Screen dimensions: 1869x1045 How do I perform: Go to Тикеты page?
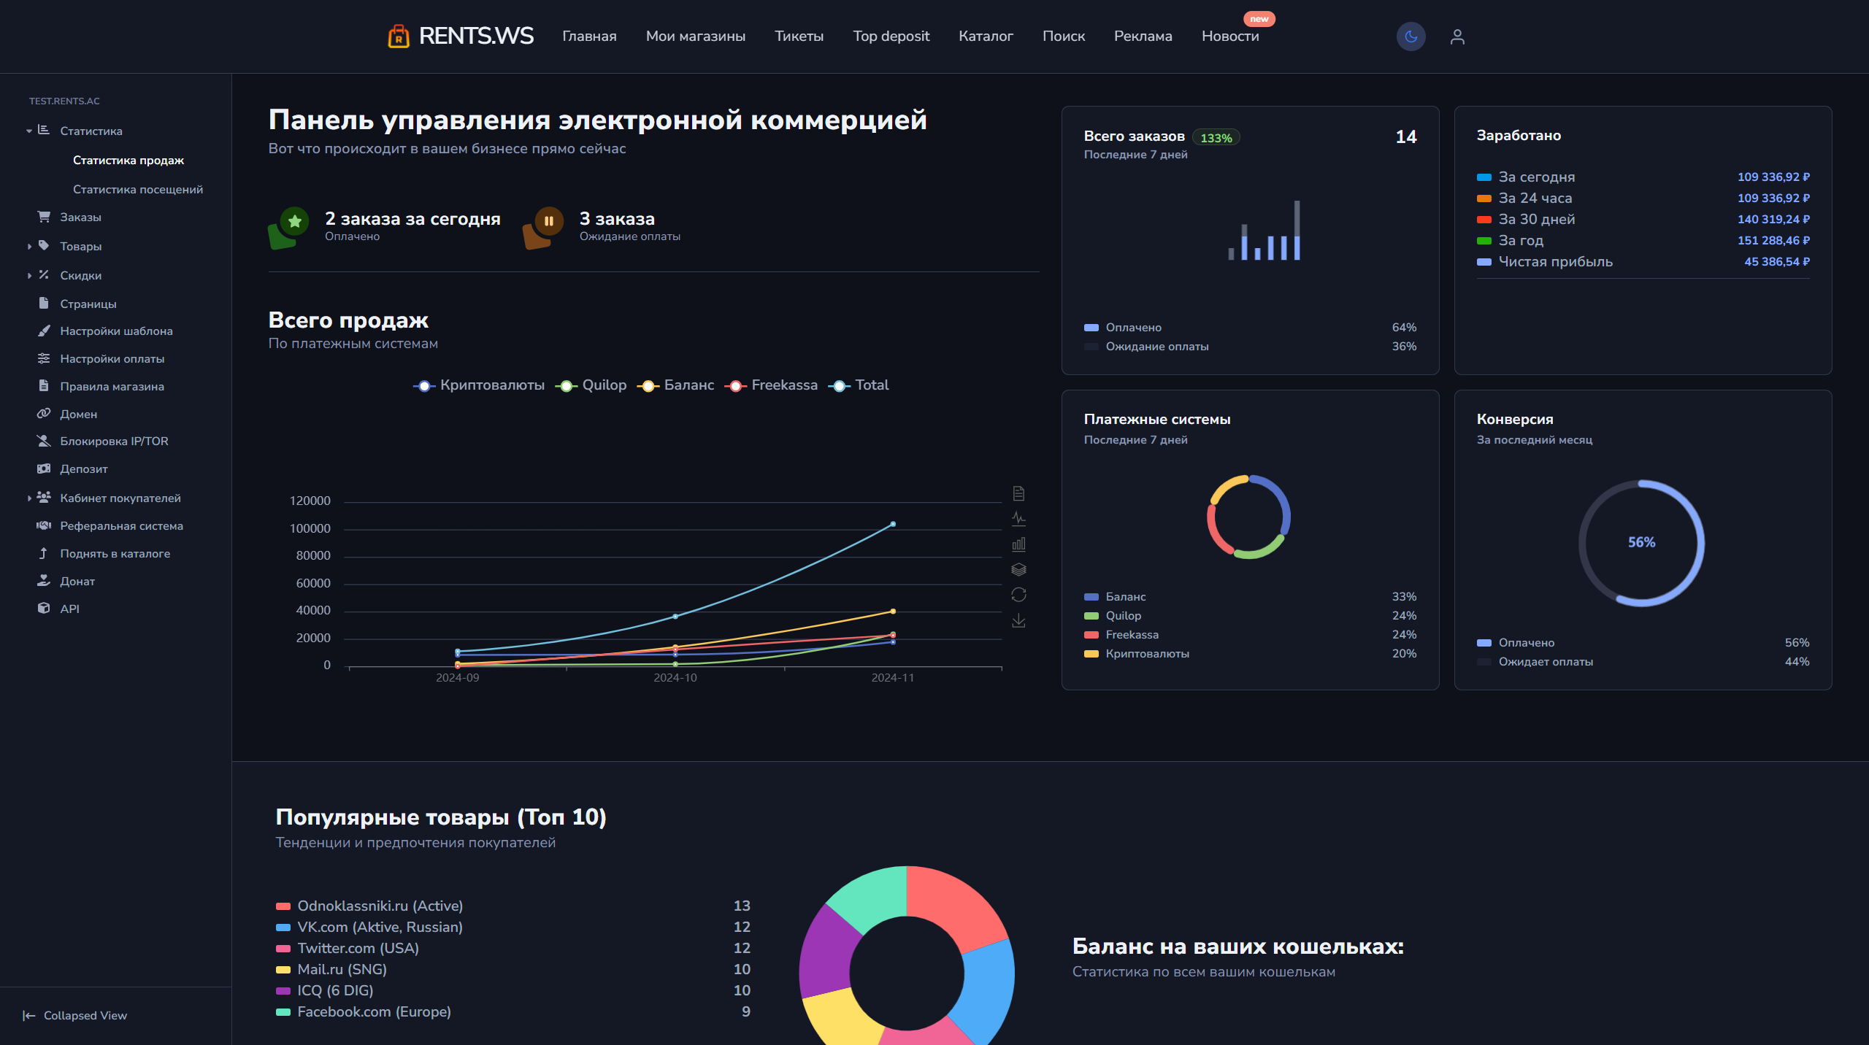(x=799, y=36)
